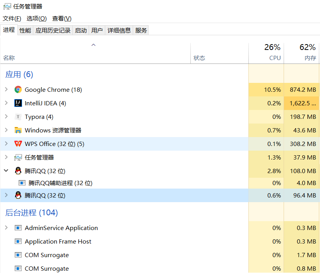This screenshot has height=273, width=320.
Task: Select the Windows 资源管理器 row name
Action: coord(53,130)
